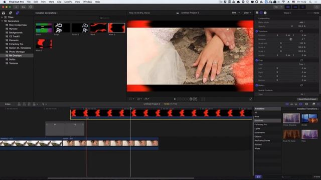This screenshot has height=180, width=321.
Task: Toggle the timeline skimming icon
Action: click(287, 104)
